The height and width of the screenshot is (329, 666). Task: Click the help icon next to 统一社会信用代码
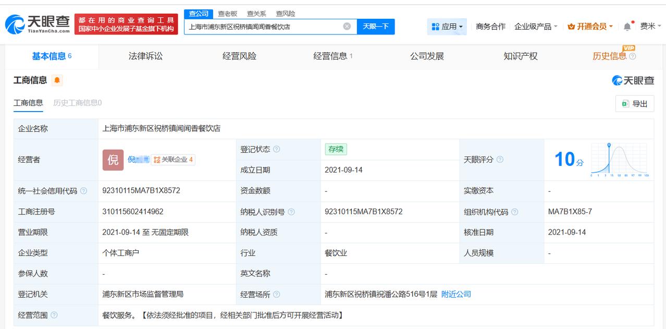[x=84, y=191]
